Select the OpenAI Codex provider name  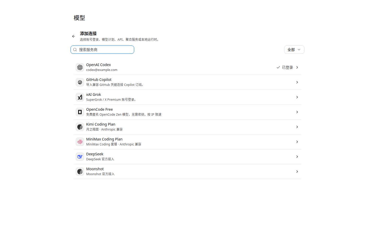coord(98,65)
